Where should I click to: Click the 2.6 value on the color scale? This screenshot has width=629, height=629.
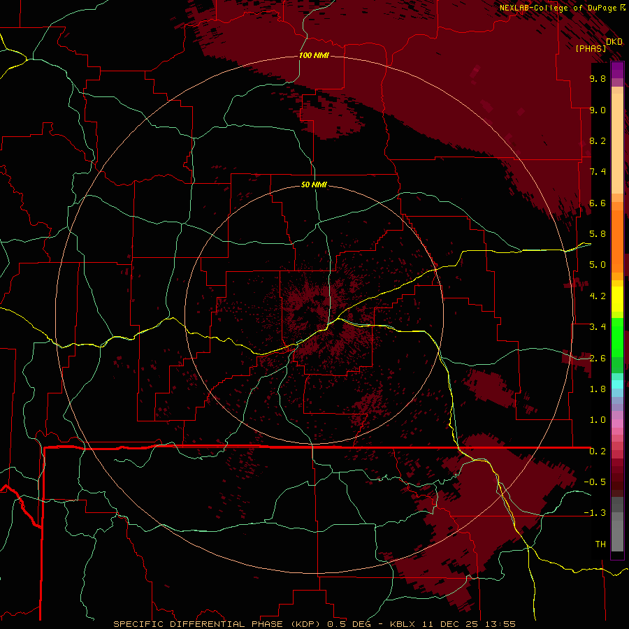pos(598,358)
